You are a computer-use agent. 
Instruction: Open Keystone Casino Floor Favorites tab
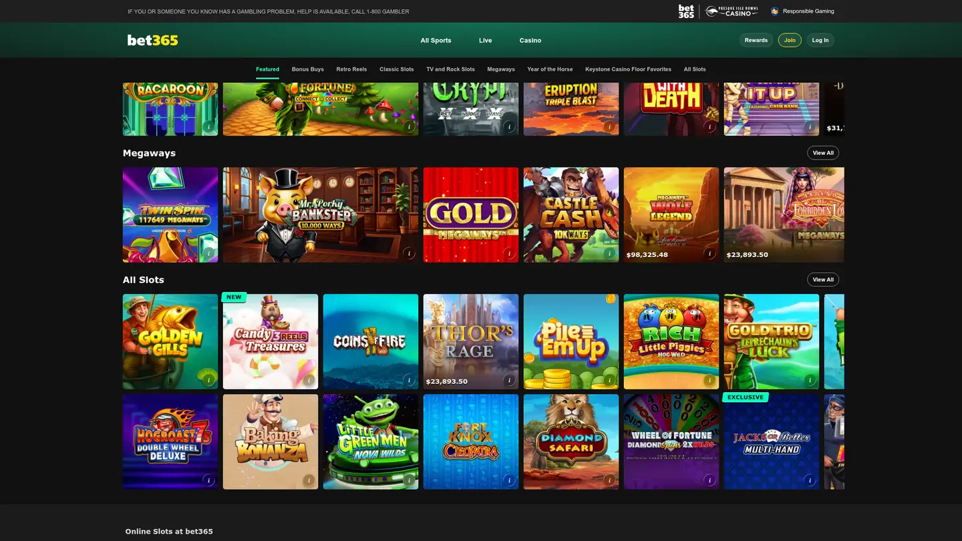pos(628,69)
